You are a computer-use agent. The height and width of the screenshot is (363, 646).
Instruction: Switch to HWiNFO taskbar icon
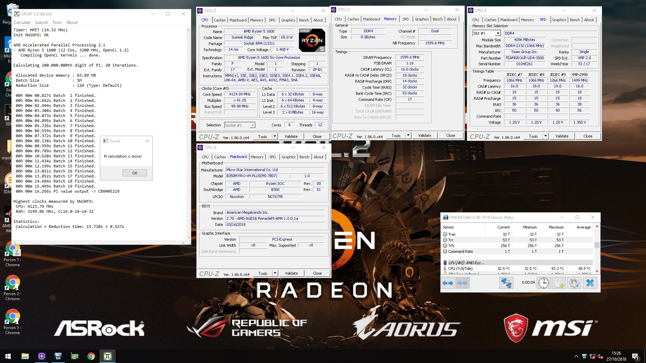point(58,356)
